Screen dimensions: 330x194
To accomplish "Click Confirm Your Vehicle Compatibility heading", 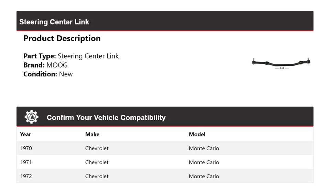I will coord(106,118).
